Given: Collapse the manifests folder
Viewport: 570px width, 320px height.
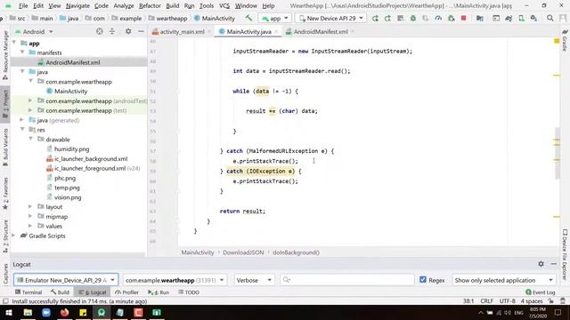Looking at the screenshot, I should point(22,52).
